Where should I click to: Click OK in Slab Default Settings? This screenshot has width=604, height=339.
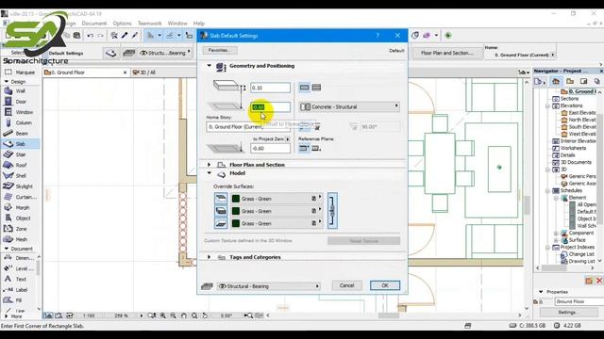pos(385,285)
